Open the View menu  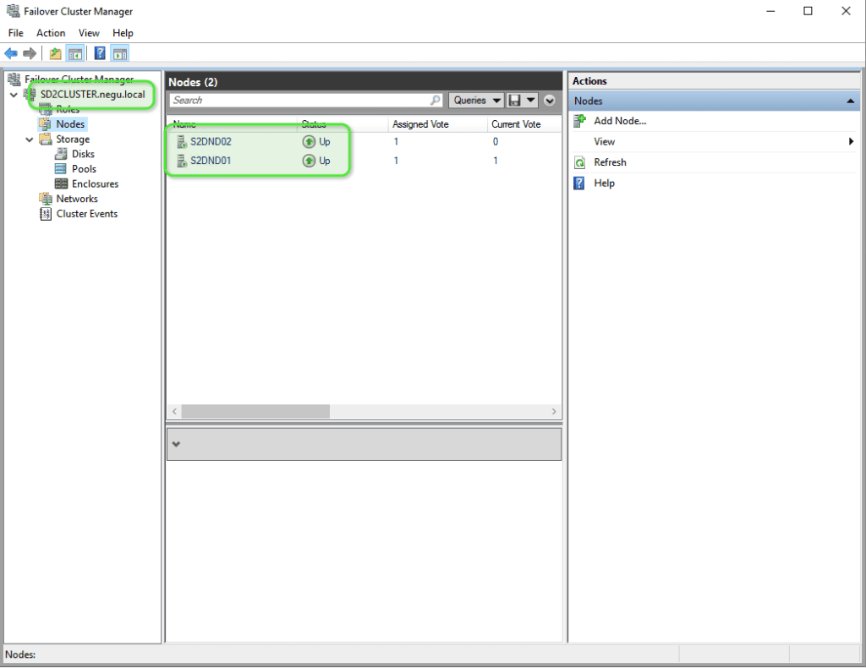tap(89, 33)
